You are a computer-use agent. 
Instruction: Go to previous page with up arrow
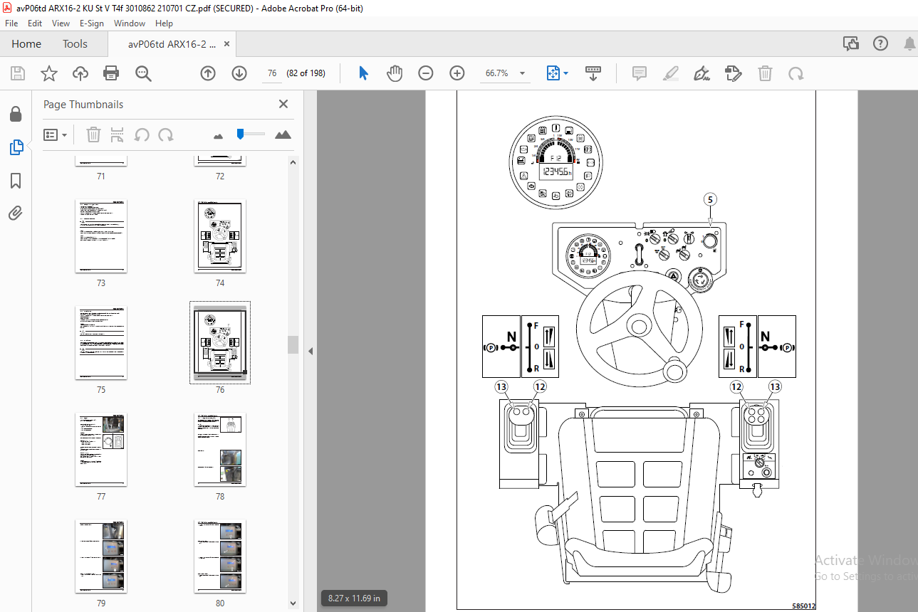(208, 73)
